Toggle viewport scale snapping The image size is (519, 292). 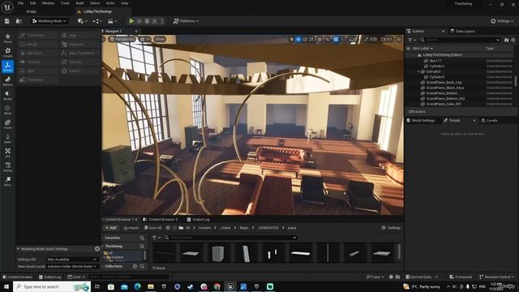pos(366,40)
